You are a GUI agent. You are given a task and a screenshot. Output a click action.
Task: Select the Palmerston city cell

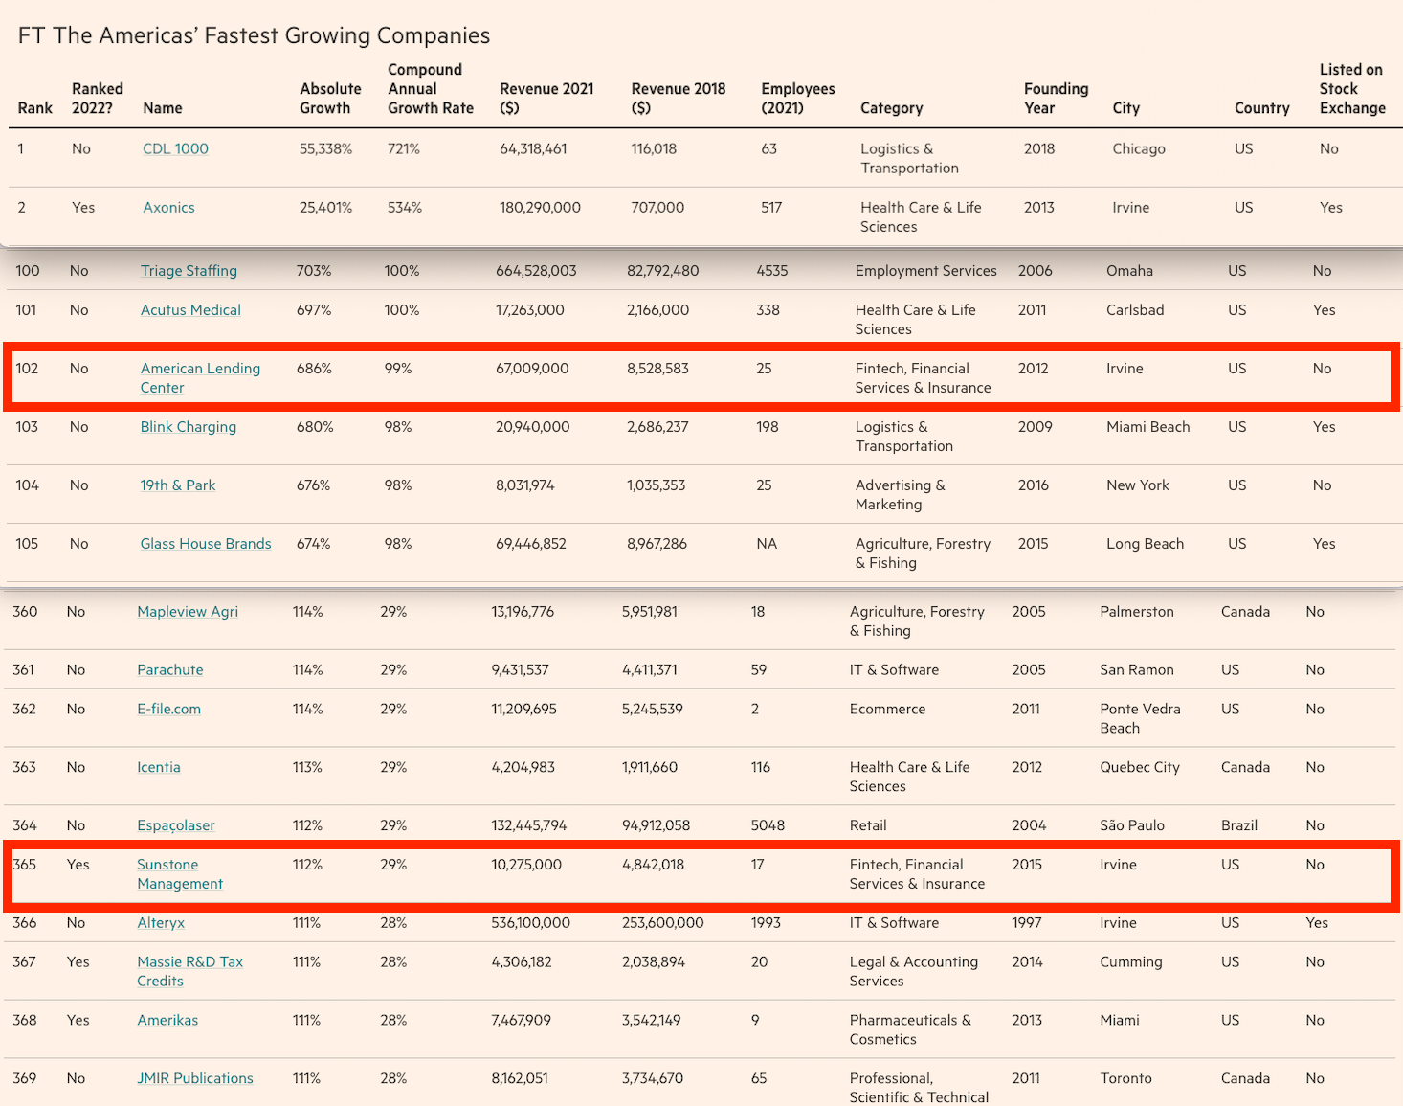click(1137, 612)
